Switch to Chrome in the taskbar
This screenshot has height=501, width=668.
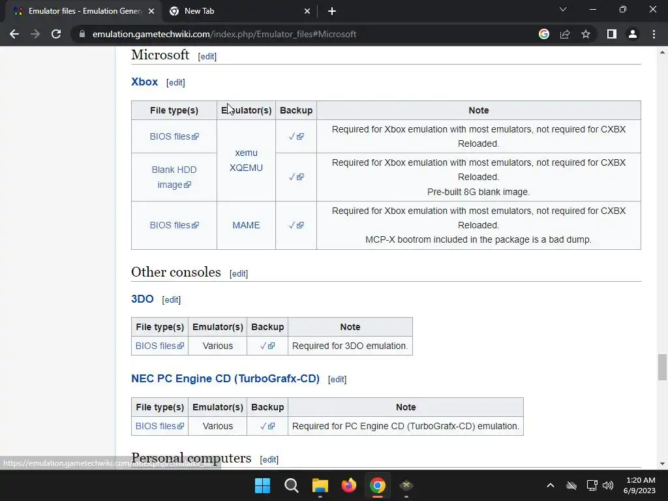(x=378, y=485)
